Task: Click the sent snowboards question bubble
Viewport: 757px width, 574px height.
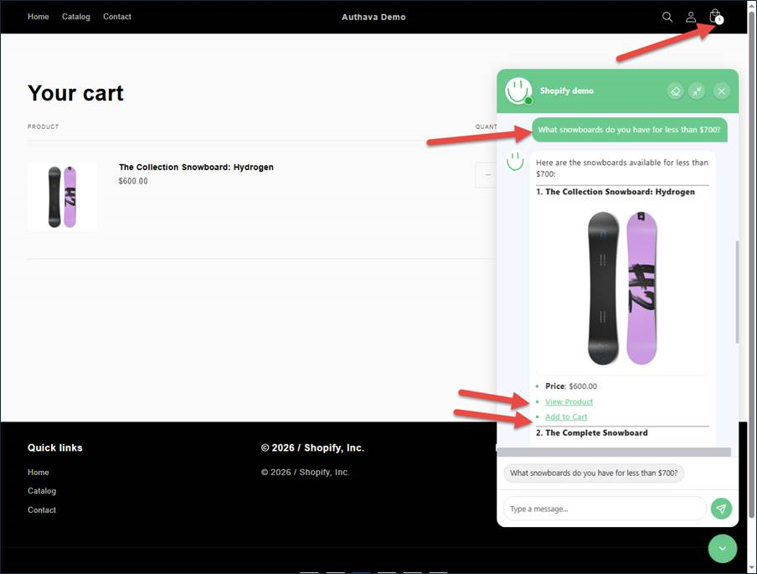Action: tap(630, 130)
